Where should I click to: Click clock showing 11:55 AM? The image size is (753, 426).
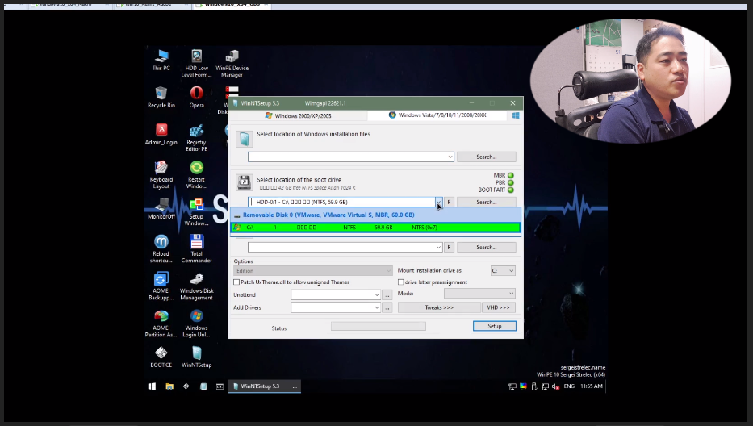pyautogui.click(x=591, y=386)
